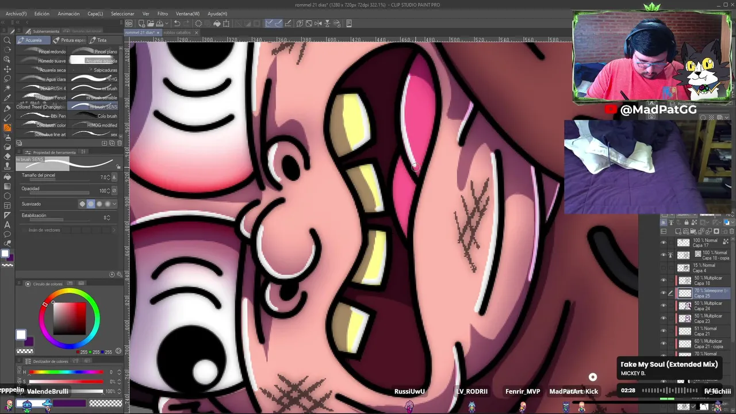736x414 pixels.
Task: Select the Rotate view tool
Action: pyautogui.click(x=7, y=49)
